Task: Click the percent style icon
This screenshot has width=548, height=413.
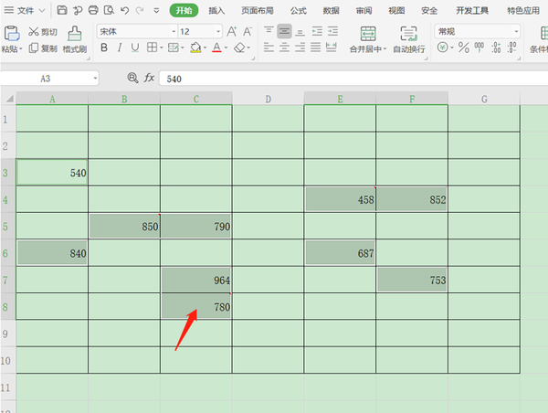Action: (x=463, y=48)
